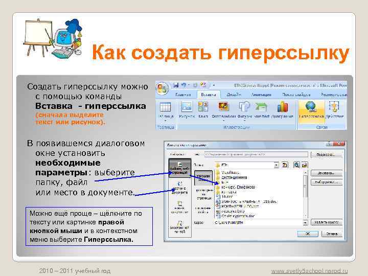Select the 'дистанционное' folder row
This screenshot has height=276, width=368.
pos(231,177)
